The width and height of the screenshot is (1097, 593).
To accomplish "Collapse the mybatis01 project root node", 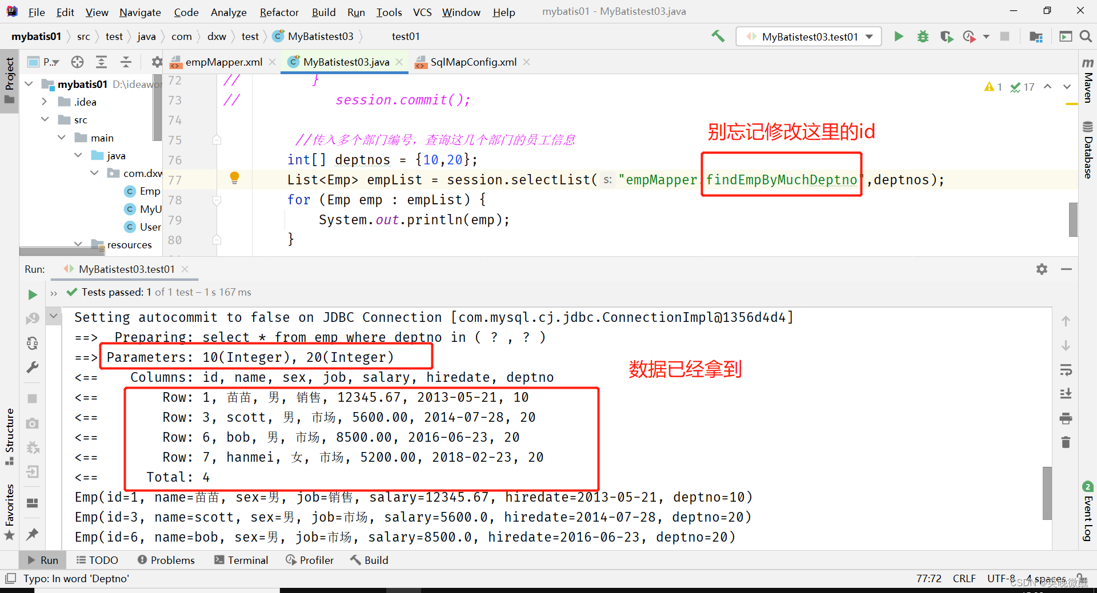I will (29, 84).
